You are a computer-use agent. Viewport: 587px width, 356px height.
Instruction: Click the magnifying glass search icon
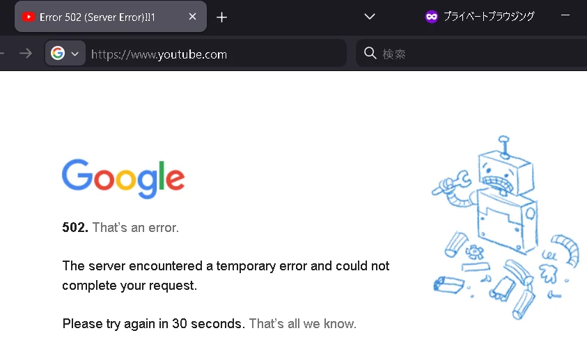[370, 54]
